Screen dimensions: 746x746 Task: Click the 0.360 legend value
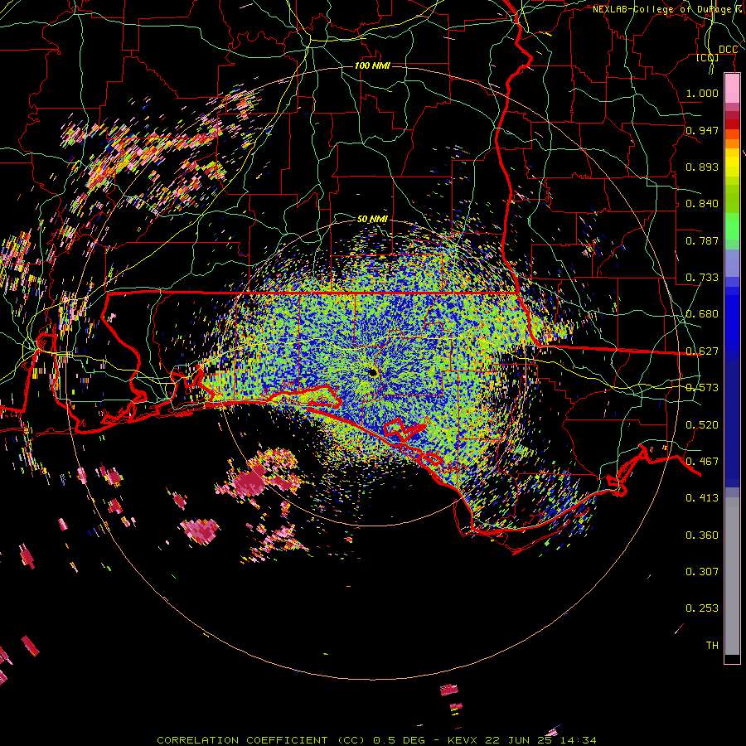(702, 535)
